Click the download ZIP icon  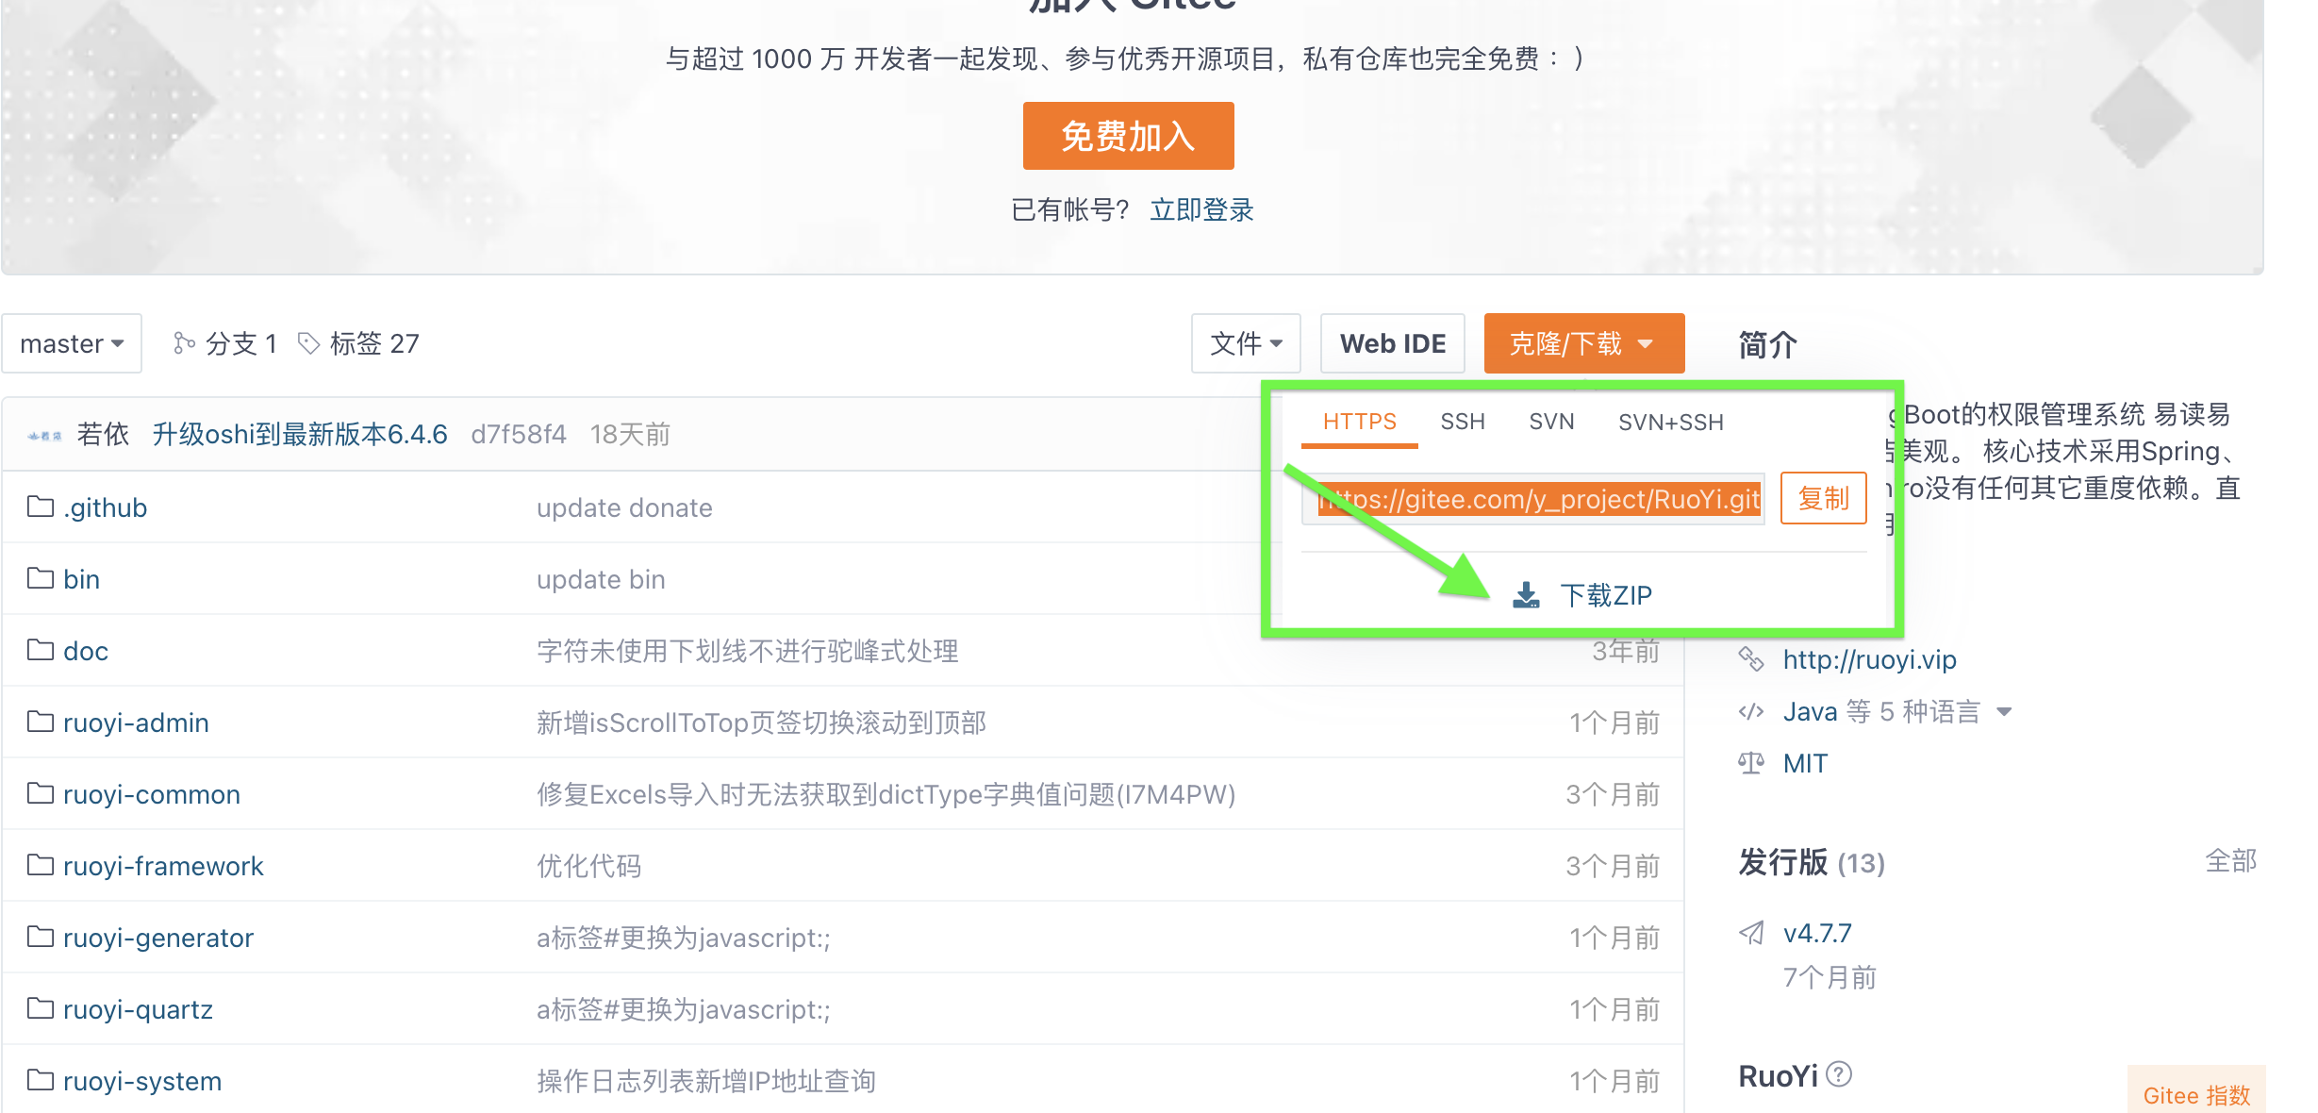[1526, 595]
